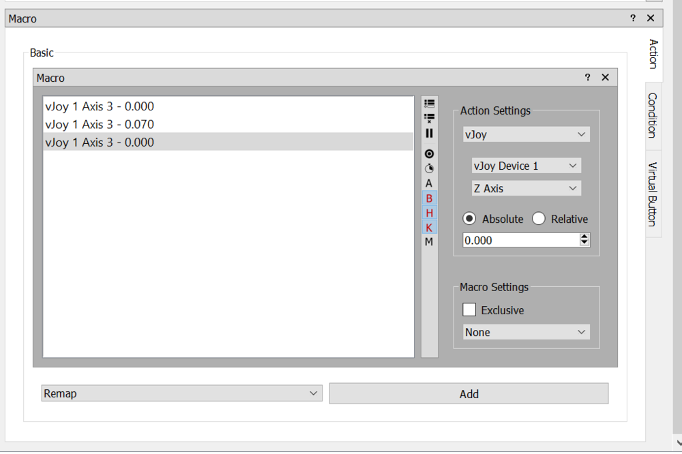Close the outer Macro container
This screenshot has height=454, width=682.
point(651,18)
